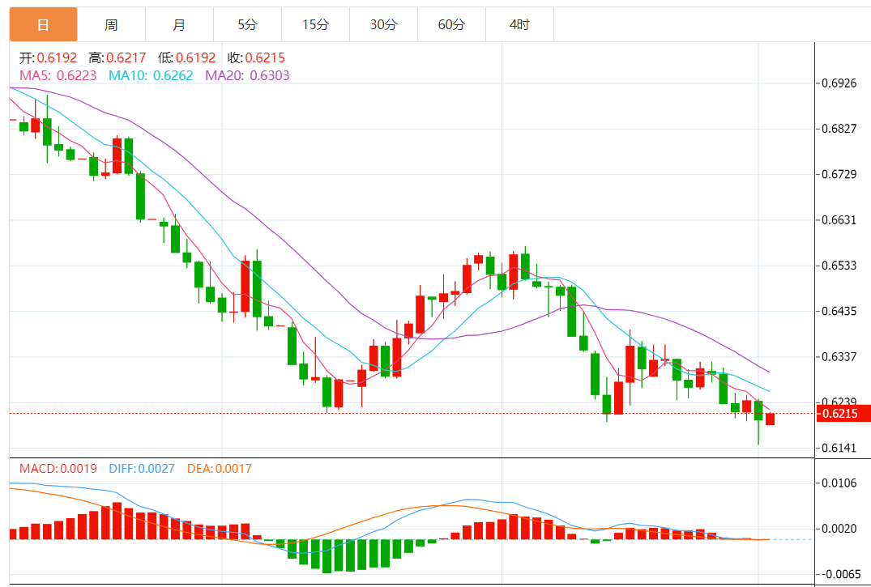871x587 pixels.
Task: Click the latest red candlestick at chart's right edge
Action: coord(770,419)
